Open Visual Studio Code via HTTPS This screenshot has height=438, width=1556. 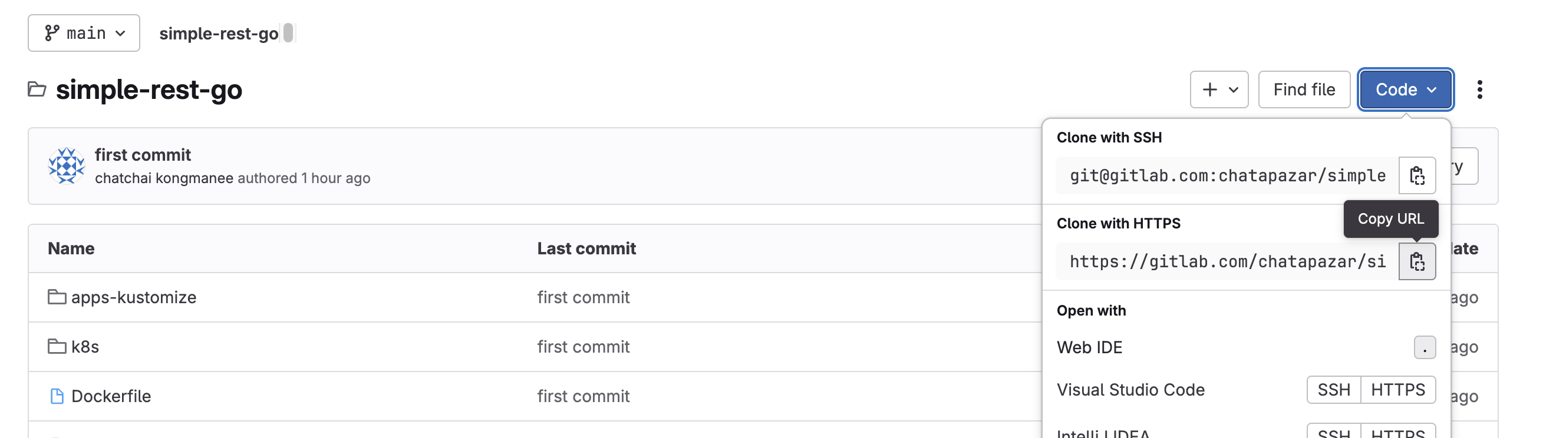[1397, 390]
